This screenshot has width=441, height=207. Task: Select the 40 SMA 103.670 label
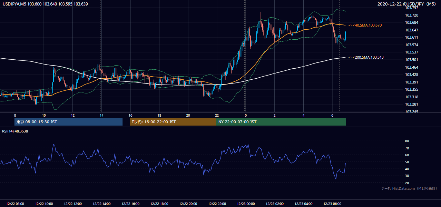365,25
